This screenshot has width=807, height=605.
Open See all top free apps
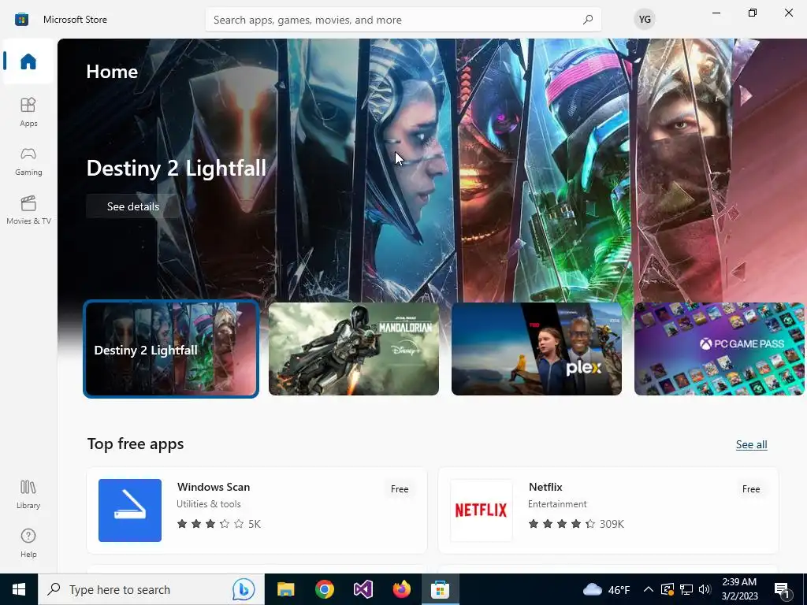tap(751, 444)
